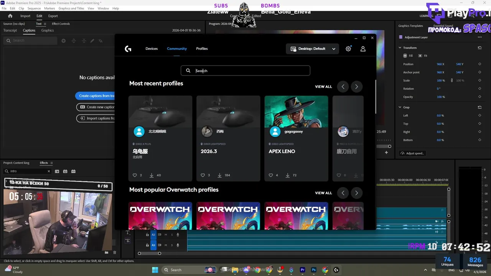Image resolution: width=491 pixels, height=276 pixels.
Task: Click the pencil edit captions icon
Action: click(x=92, y=41)
